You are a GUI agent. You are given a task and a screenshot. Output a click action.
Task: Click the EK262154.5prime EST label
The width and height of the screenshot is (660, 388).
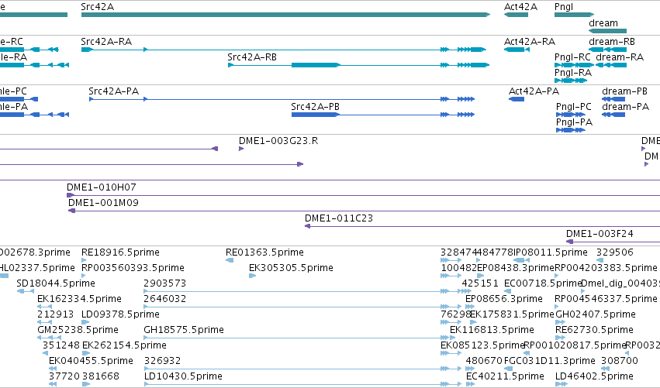point(124,345)
